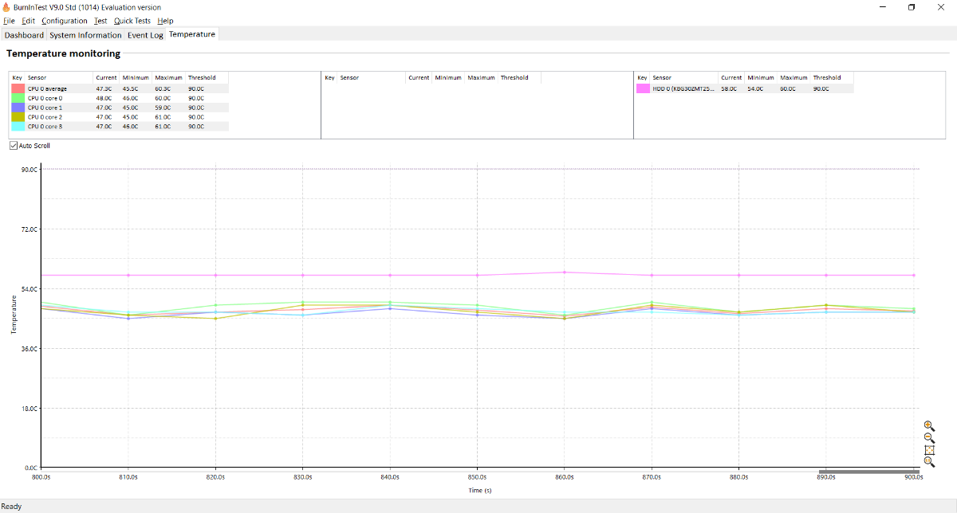Click the CPU 0 average red swatch
957x513 pixels.
click(18, 88)
